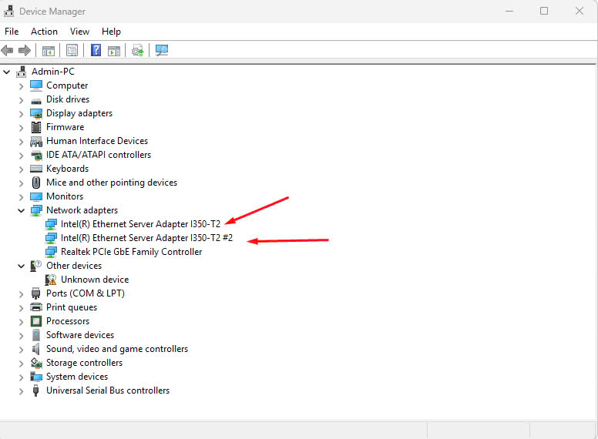The image size is (598, 439).
Task: Select the Storage controllers label
Action: click(84, 363)
